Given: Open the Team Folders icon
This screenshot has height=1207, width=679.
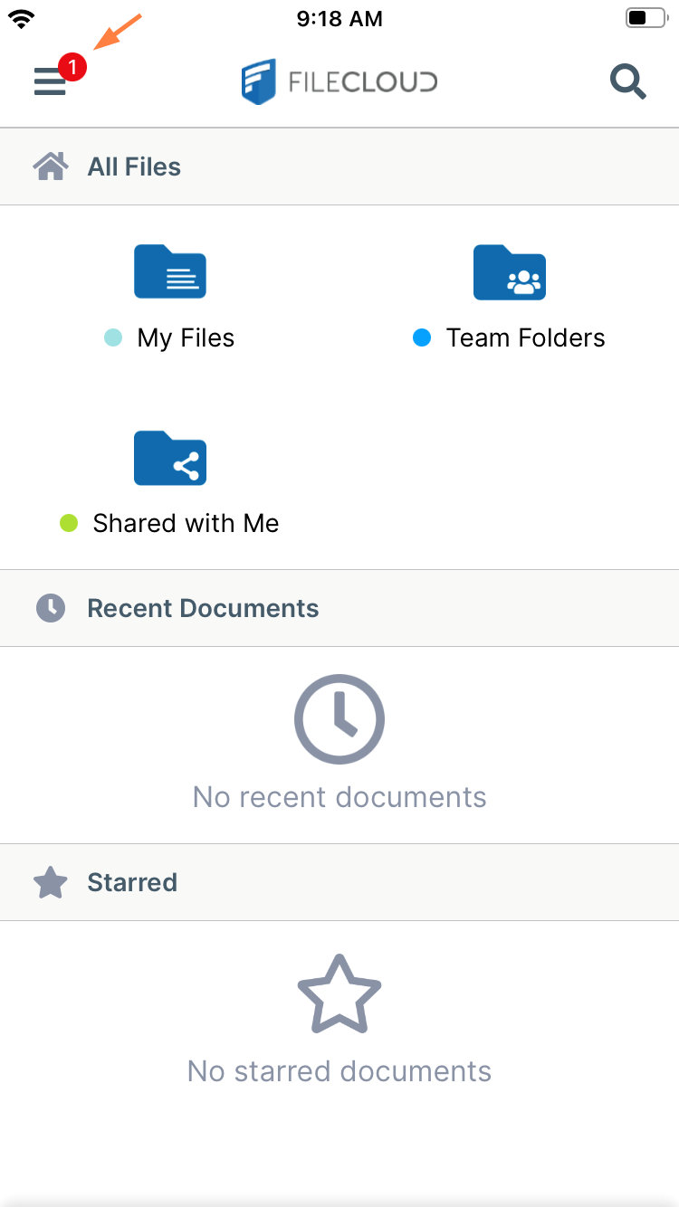Looking at the screenshot, I should pos(510,271).
